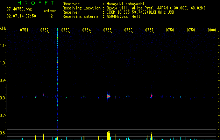Click the HROFFT title text
This screenshot has height=140, width=220.
coord(36,3)
